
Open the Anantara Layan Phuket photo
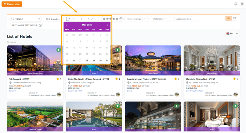click(x=153, y=60)
